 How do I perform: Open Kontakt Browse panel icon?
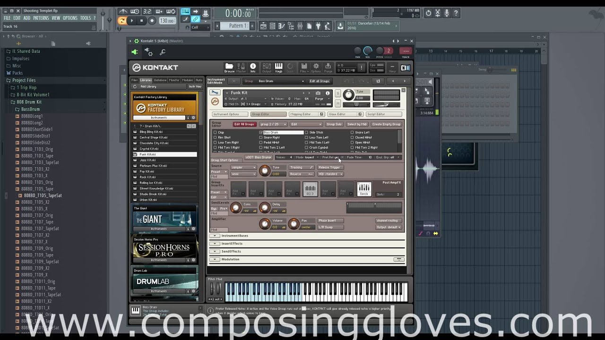[x=229, y=68]
